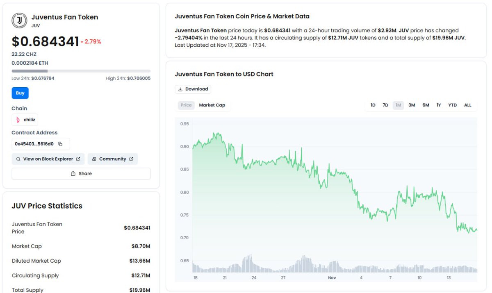Click the 24h low-high price range bar
The height and width of the screenshot is (293, 492).
tap(81, 71)
